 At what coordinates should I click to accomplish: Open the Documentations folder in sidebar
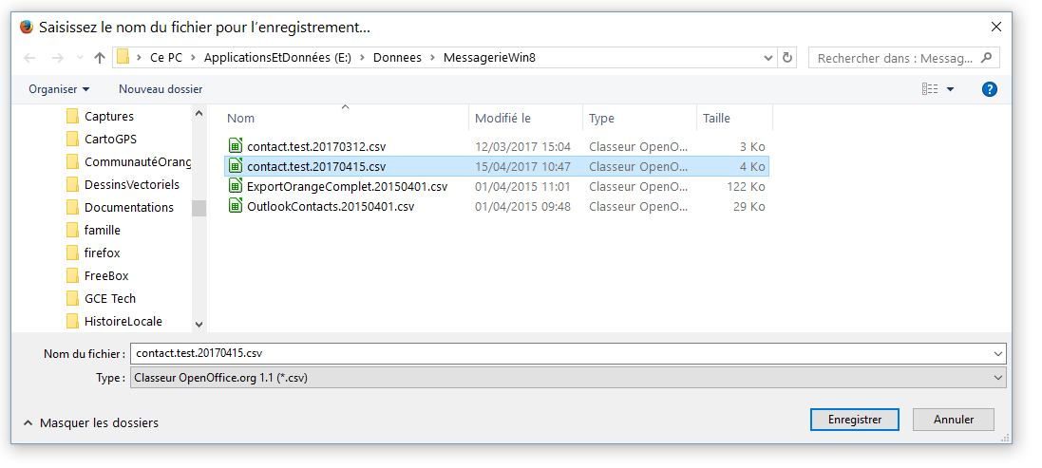coord(128,207)
